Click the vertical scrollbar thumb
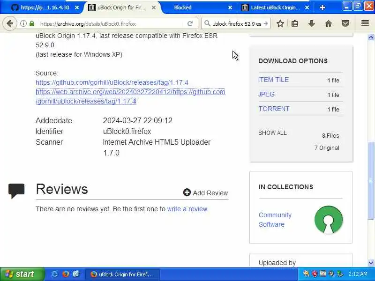The image size is (375, 281). point(371,180)
